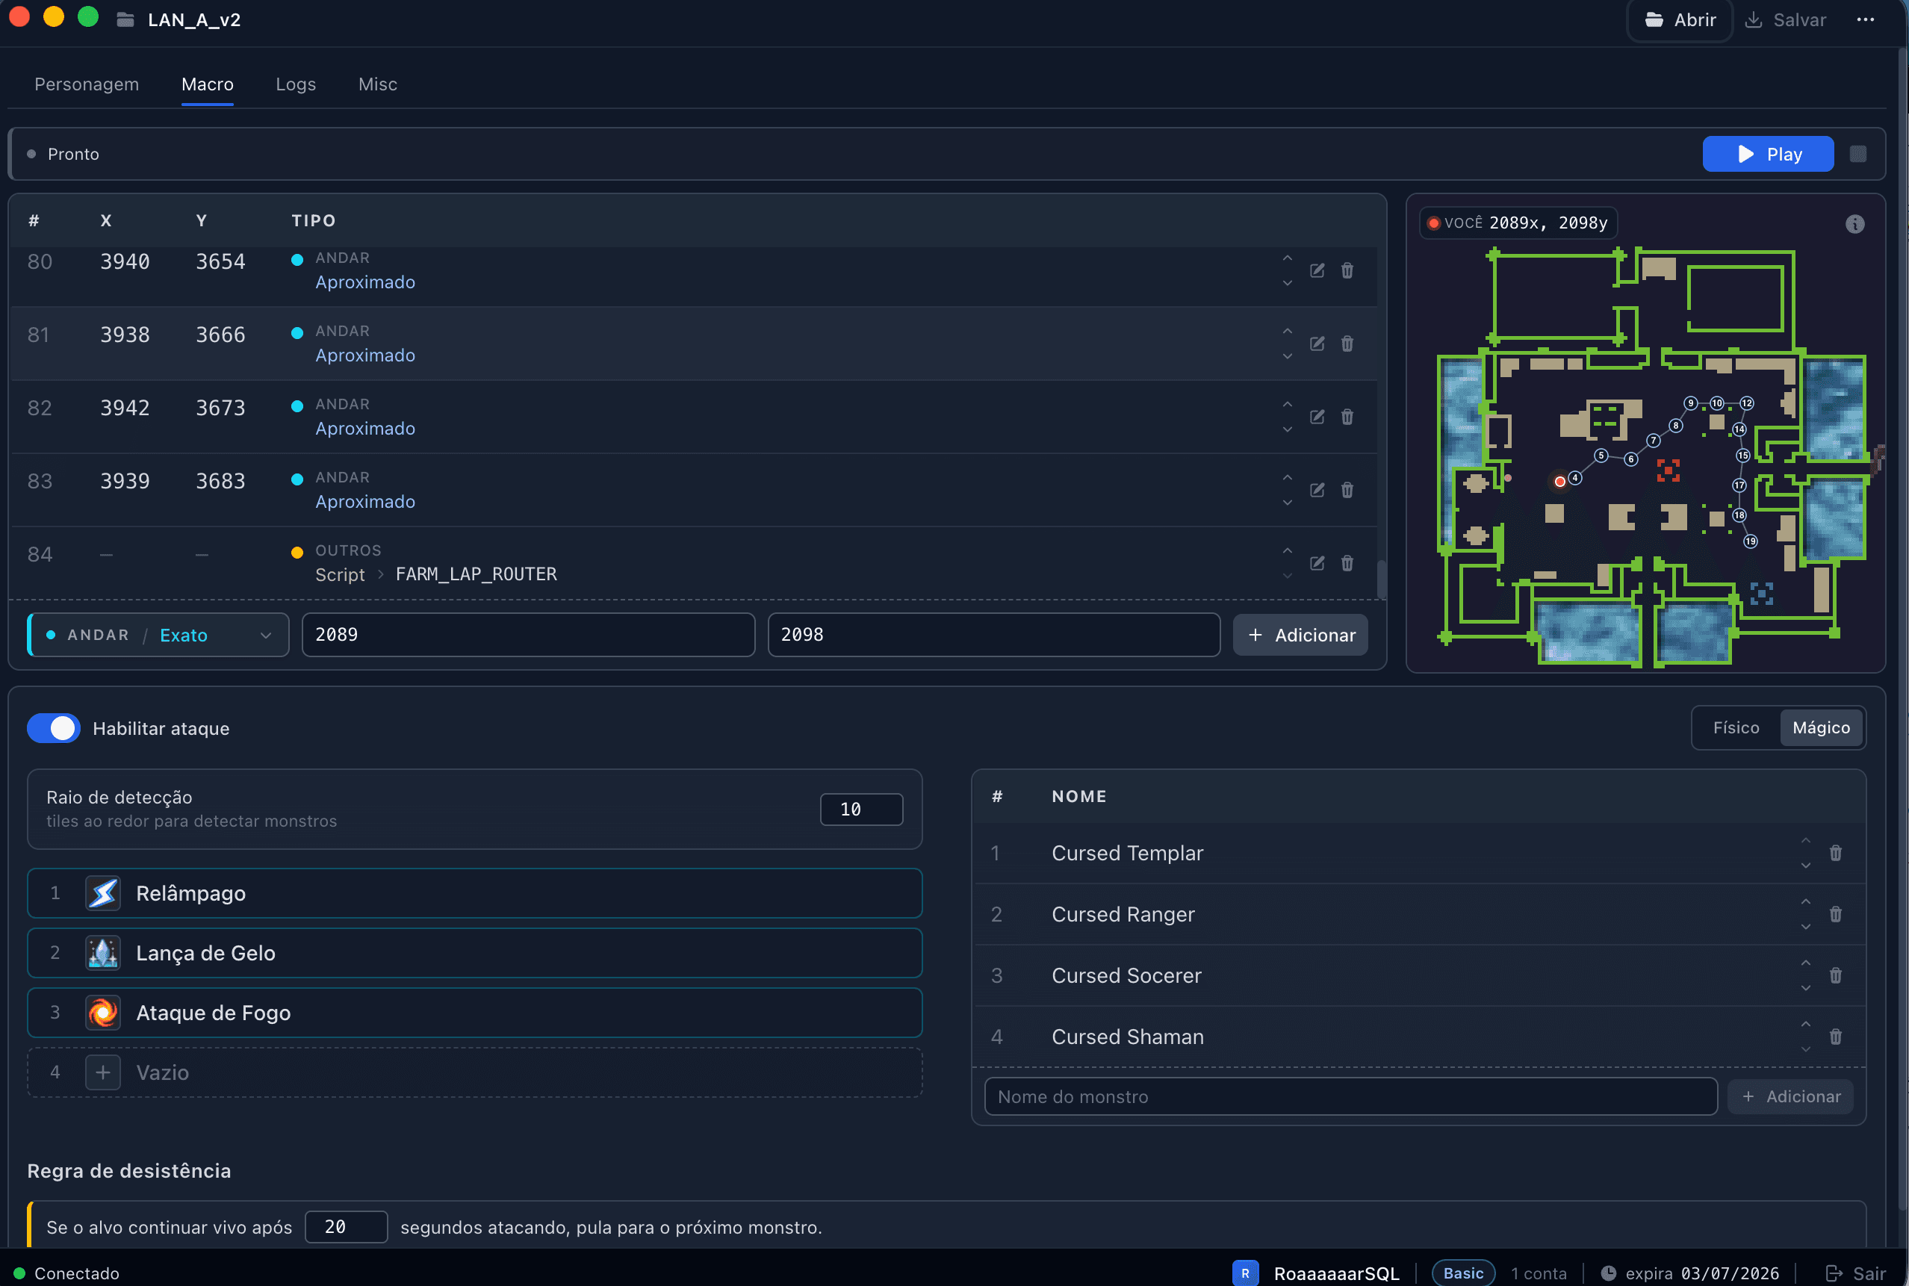Edit the FARM_LAP_ROUTER script row
The height and width of the screenshot is (1286, 1909).
point(1317,562)
